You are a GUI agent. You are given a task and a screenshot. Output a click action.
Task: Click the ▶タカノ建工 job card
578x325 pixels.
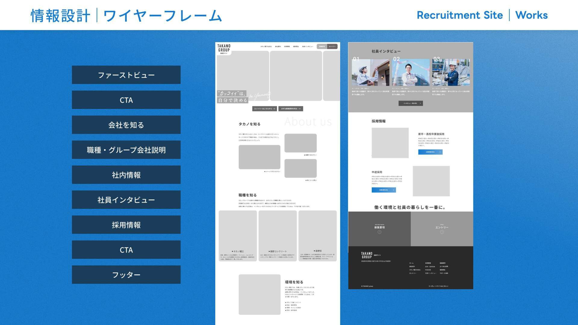(x=238, y=236)
